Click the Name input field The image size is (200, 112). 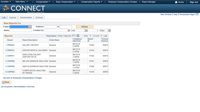coord(20,30)
